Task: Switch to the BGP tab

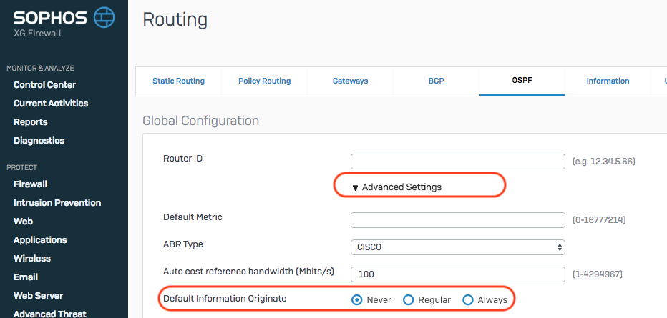Action: 436,81
